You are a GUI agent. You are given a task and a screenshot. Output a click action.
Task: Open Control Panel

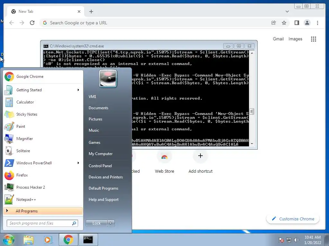tap(100, 166)
